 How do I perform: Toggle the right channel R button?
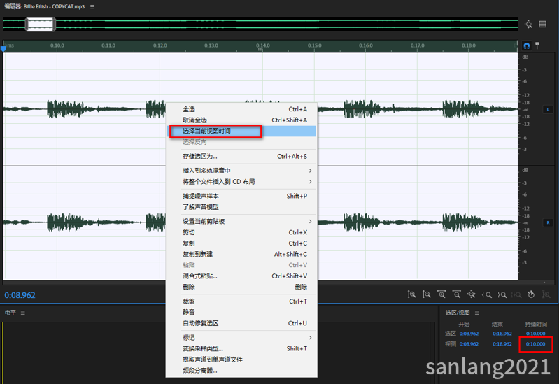coord(548,222)
